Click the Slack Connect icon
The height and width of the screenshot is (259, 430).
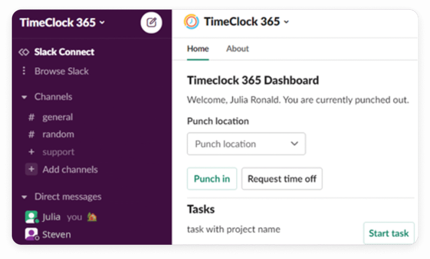[24, 52]
